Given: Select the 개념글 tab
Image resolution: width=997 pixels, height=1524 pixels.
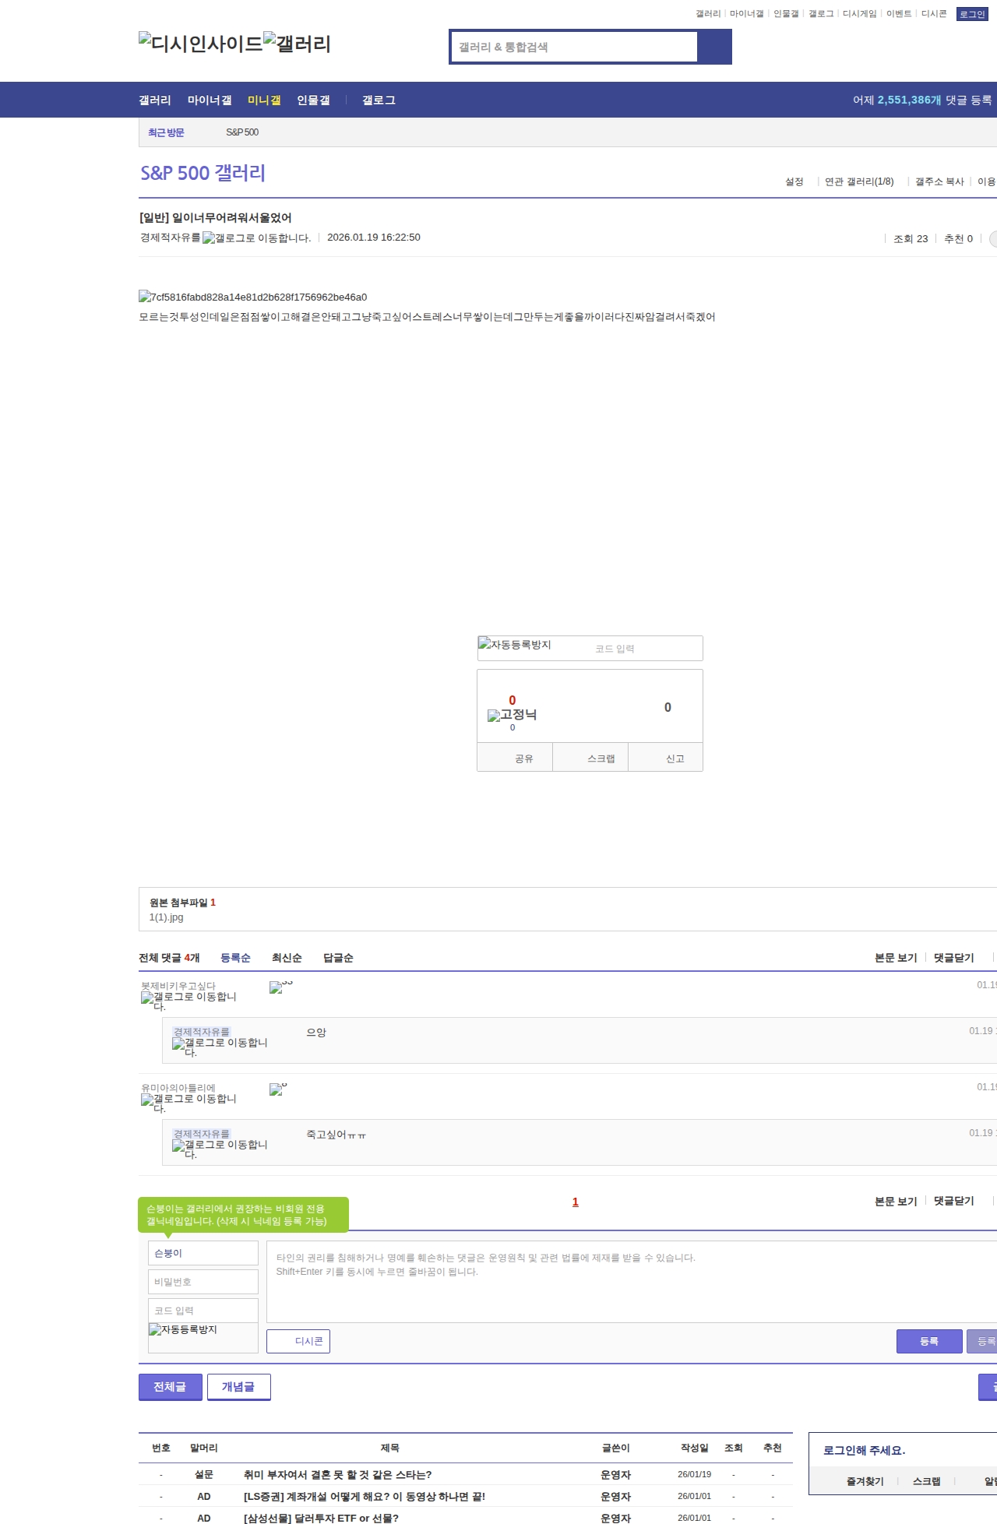Looking at the screenshot, I should click(238, 1387).
